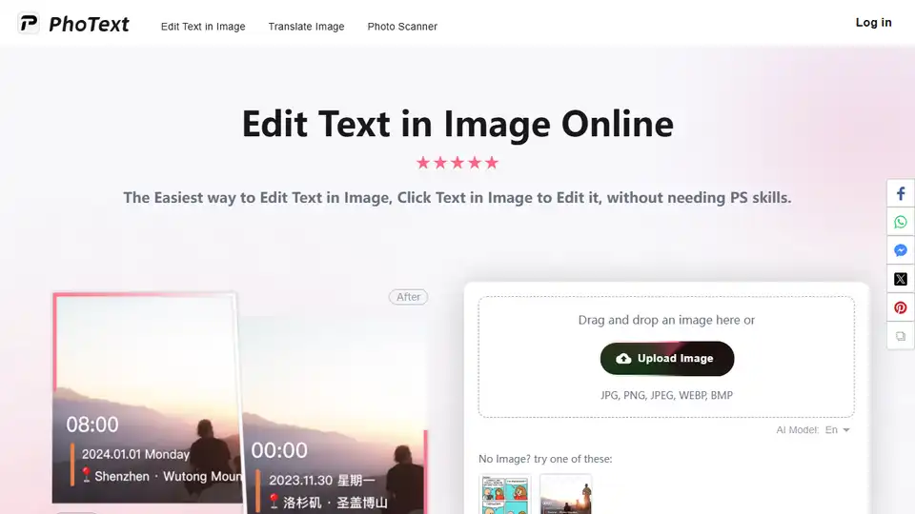
Task: Open Photo Scanner page
Action: 402,27
